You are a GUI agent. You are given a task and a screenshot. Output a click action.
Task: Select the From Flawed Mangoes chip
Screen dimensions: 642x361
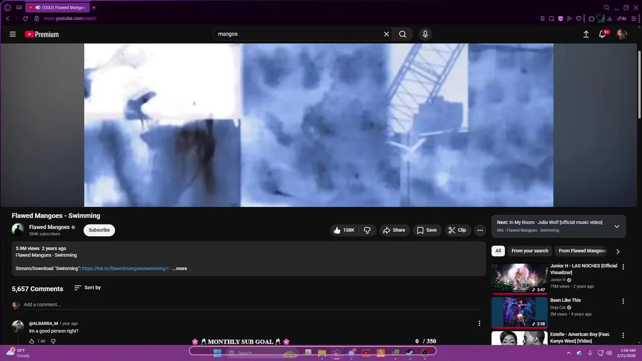(x=582, y=251)
